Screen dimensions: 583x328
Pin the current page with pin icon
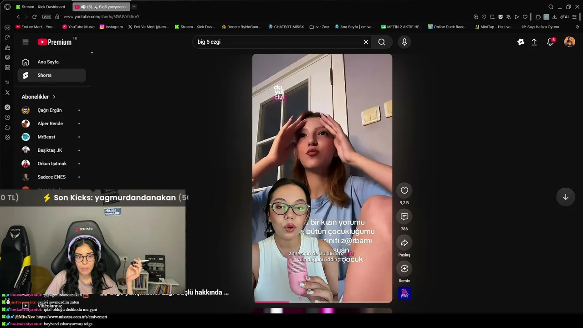484,17
